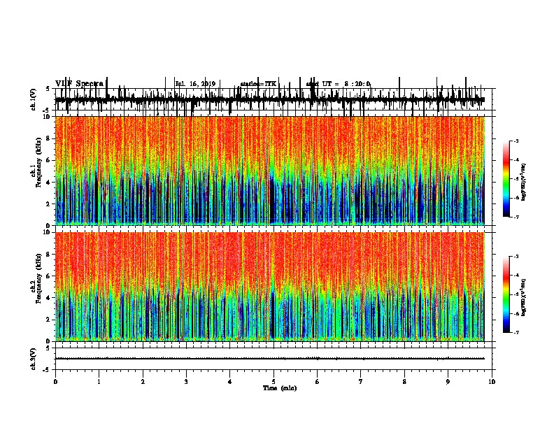Click the ch.2 spectrogram color bar
554x428 pixels.
click(x=506, y=294)
